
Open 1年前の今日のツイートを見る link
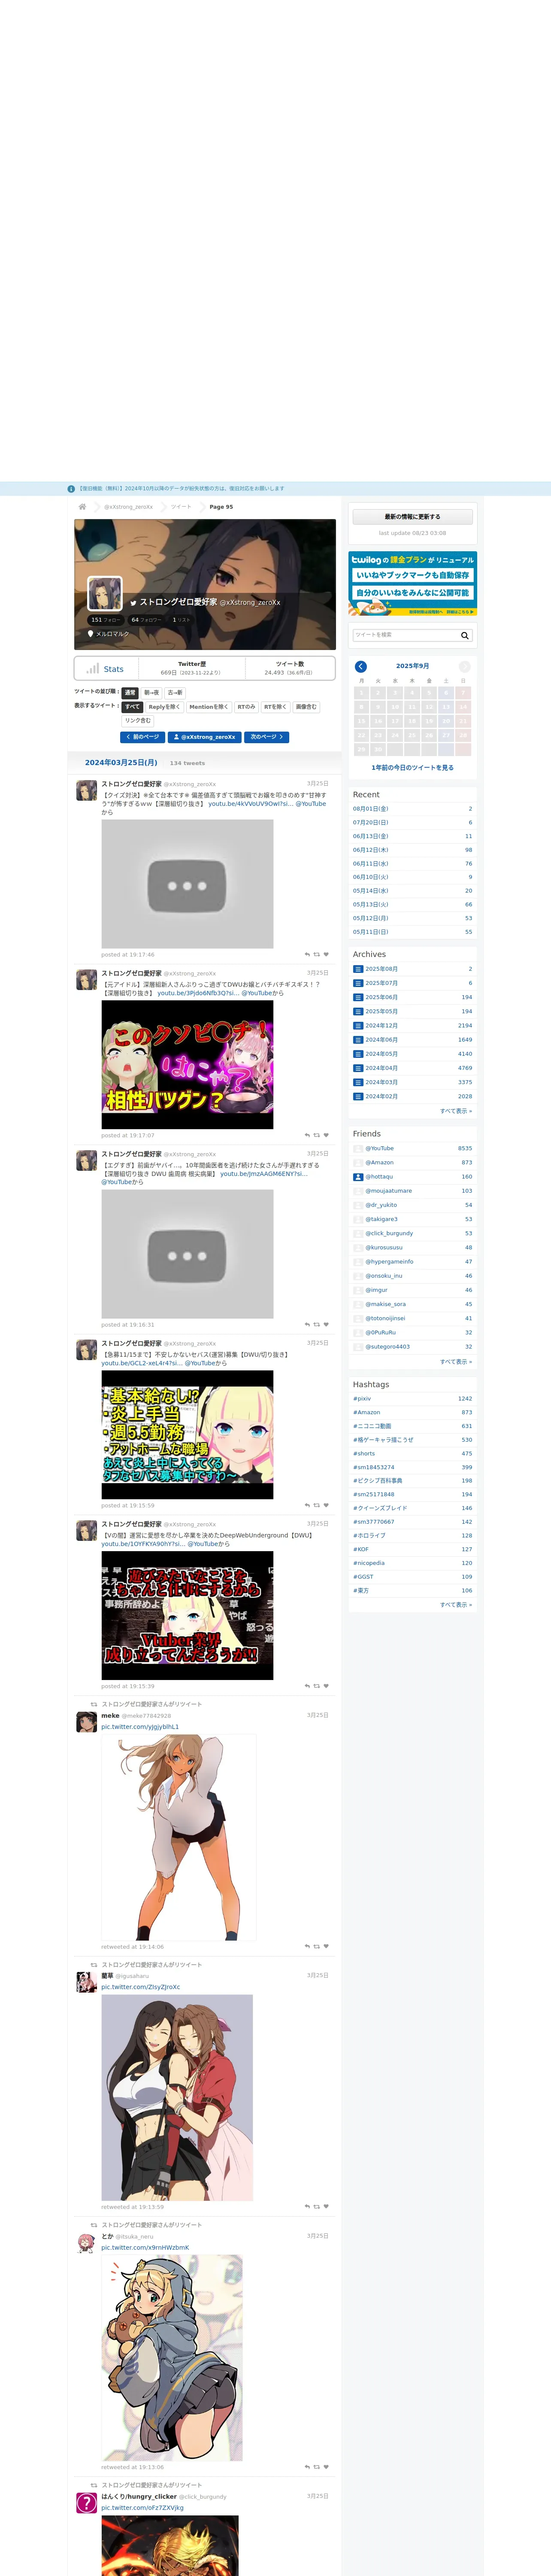(x=412, y=768)
